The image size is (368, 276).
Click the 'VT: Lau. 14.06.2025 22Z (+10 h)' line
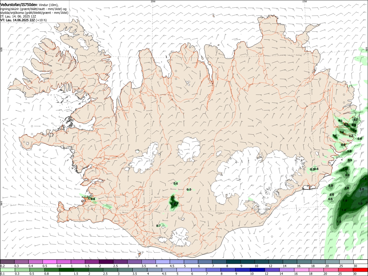coord(24,20)
